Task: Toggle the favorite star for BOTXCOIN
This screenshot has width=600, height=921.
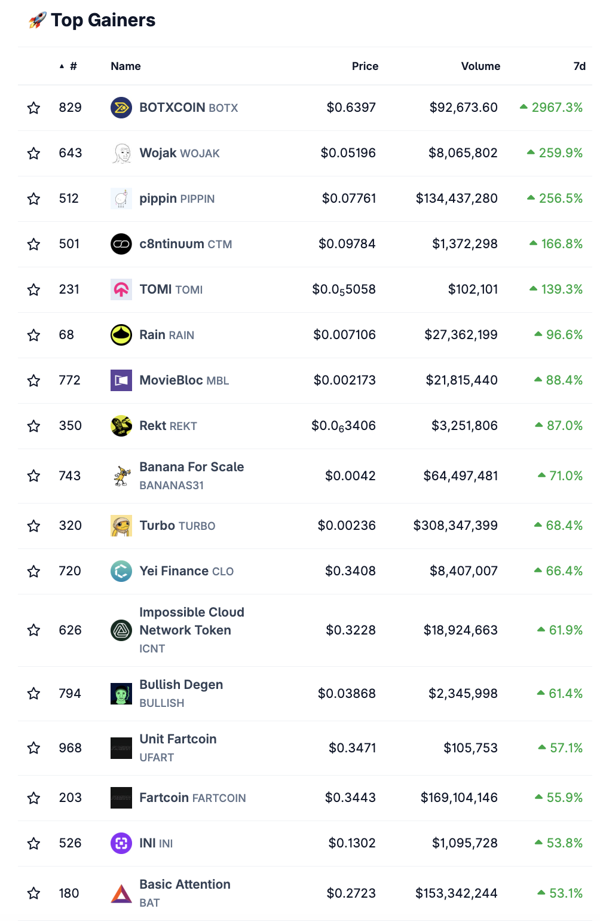Action: [x=33, y=108]
